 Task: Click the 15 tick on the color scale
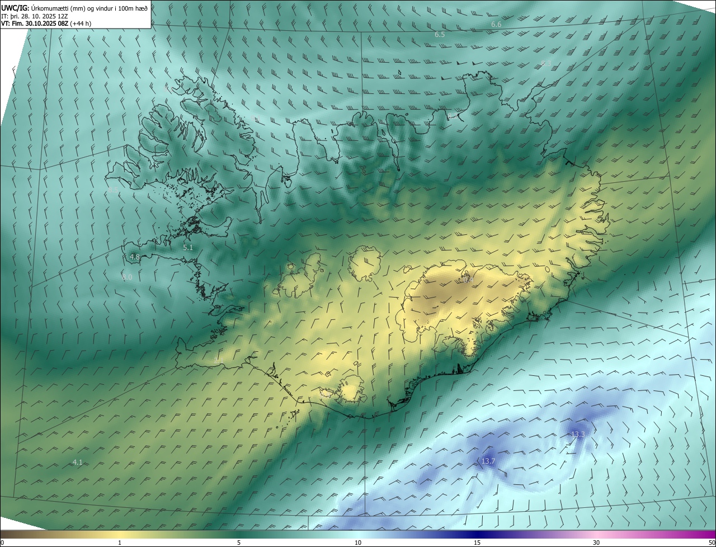[x=477, y=543]
